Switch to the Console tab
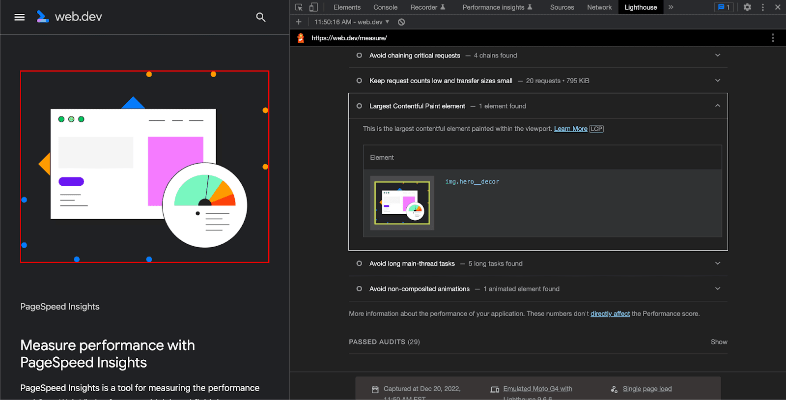The width and height of the screenshot is (786, 400). click(385, 7)
